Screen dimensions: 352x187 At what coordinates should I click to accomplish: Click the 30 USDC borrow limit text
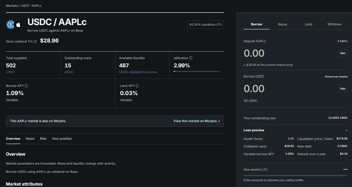point(251,101)
